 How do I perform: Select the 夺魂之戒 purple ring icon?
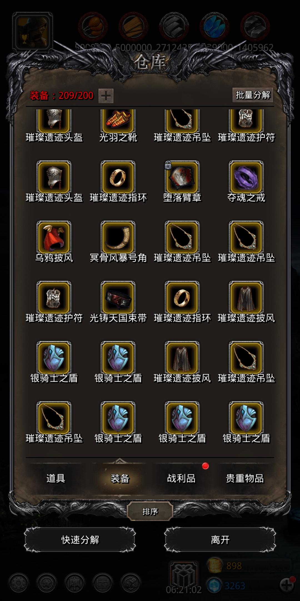[246, 178]
